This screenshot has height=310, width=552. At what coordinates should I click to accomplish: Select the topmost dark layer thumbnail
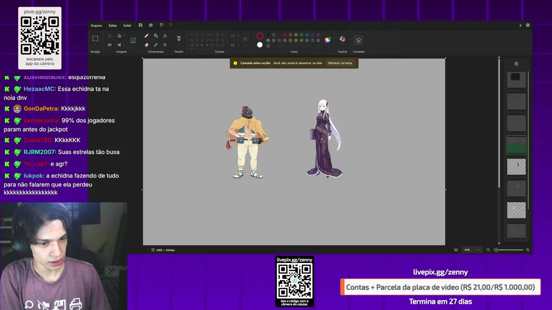point(516,80)
